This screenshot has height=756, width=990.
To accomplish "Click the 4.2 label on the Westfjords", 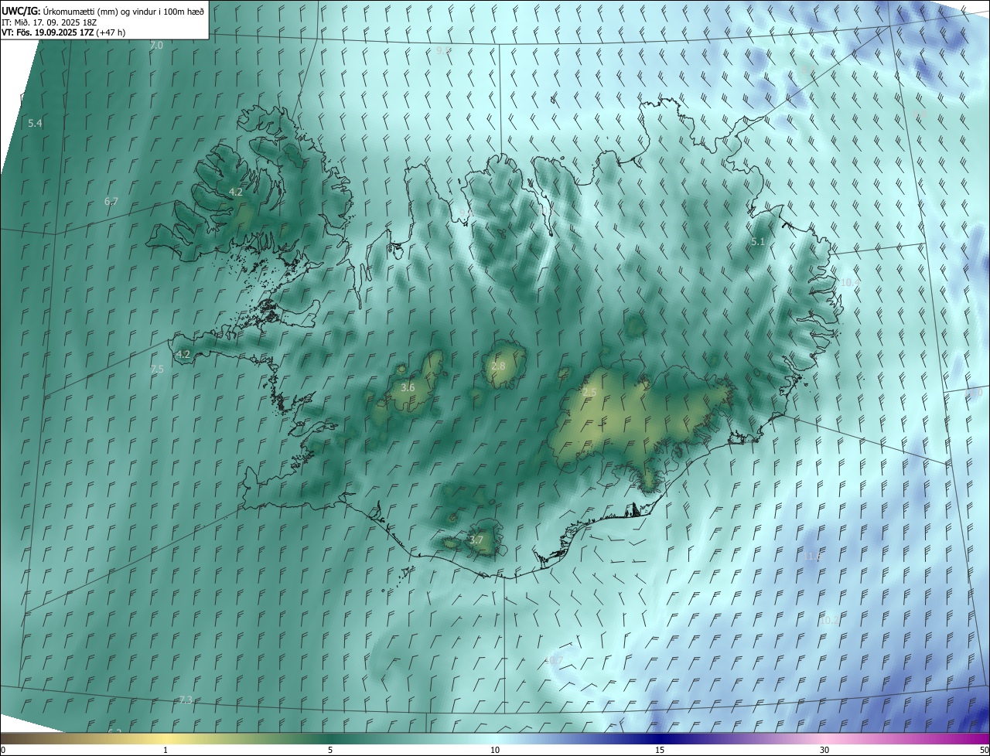I will (236, 192).
